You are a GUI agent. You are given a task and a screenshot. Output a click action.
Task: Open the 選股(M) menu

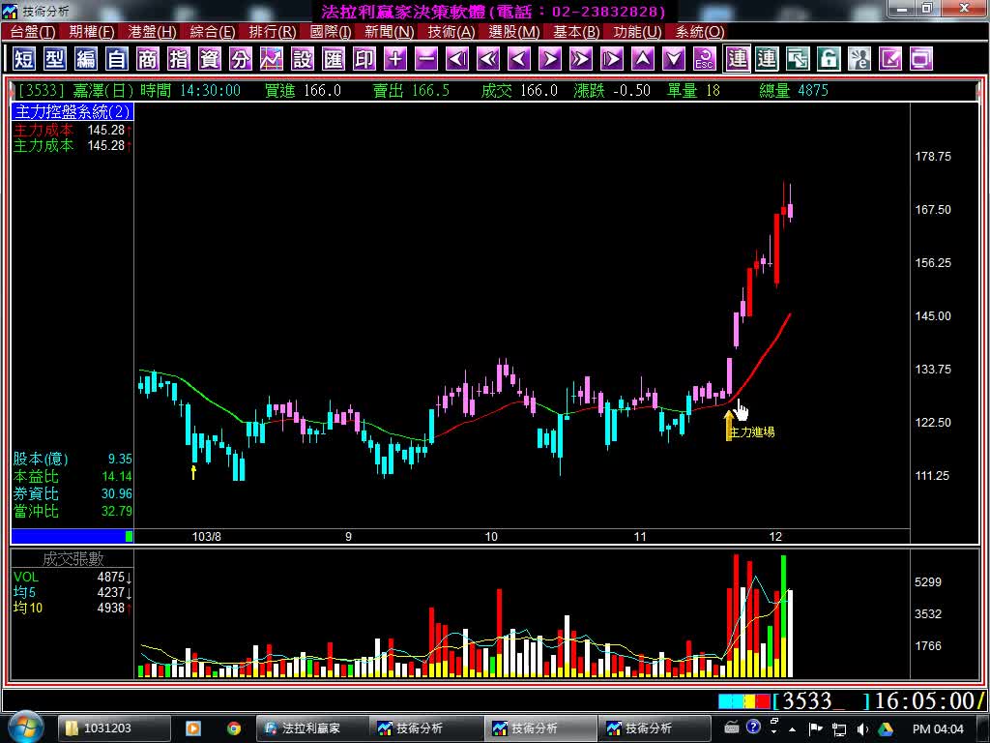pyautogui.click(x=513, y=32)
